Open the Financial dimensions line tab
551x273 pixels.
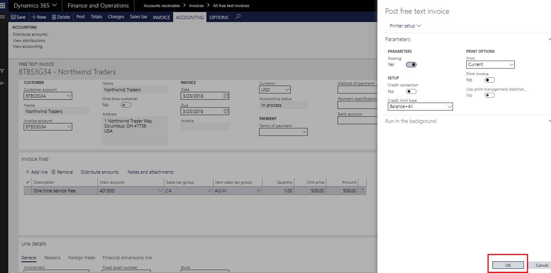point(127,258)
